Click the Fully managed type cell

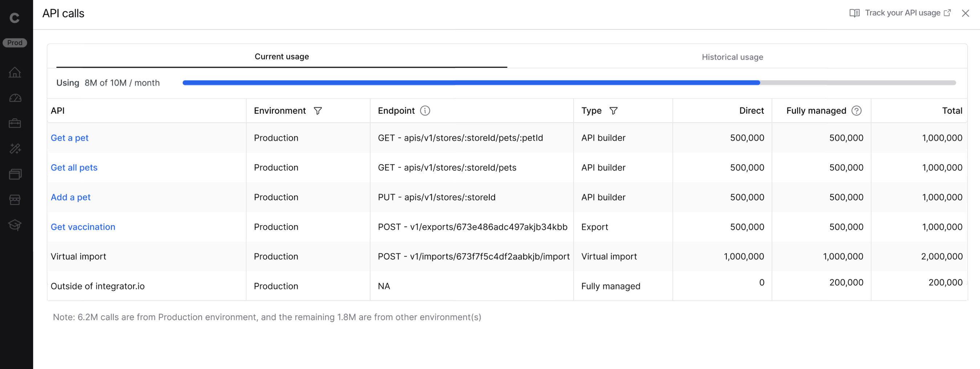(x=611, y=286)
